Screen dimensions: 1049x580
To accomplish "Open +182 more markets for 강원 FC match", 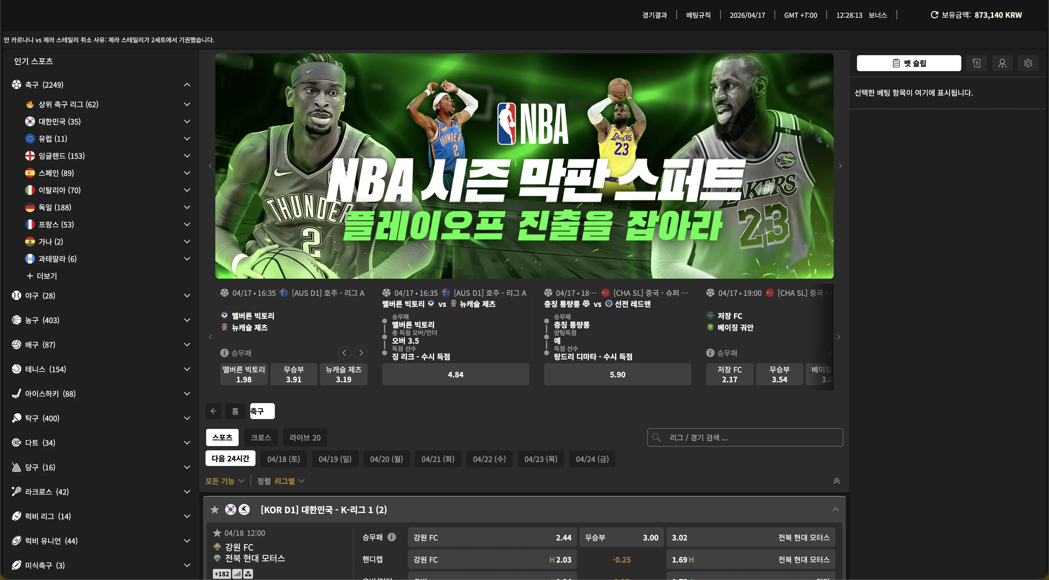I will pos(222,574).
